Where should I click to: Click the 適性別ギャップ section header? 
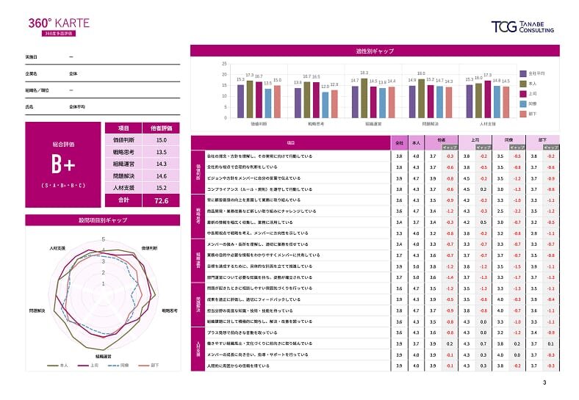(375, 51)
